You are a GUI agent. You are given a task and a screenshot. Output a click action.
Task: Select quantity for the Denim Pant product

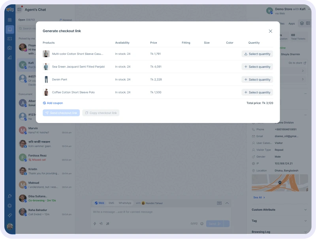(257, 79)
